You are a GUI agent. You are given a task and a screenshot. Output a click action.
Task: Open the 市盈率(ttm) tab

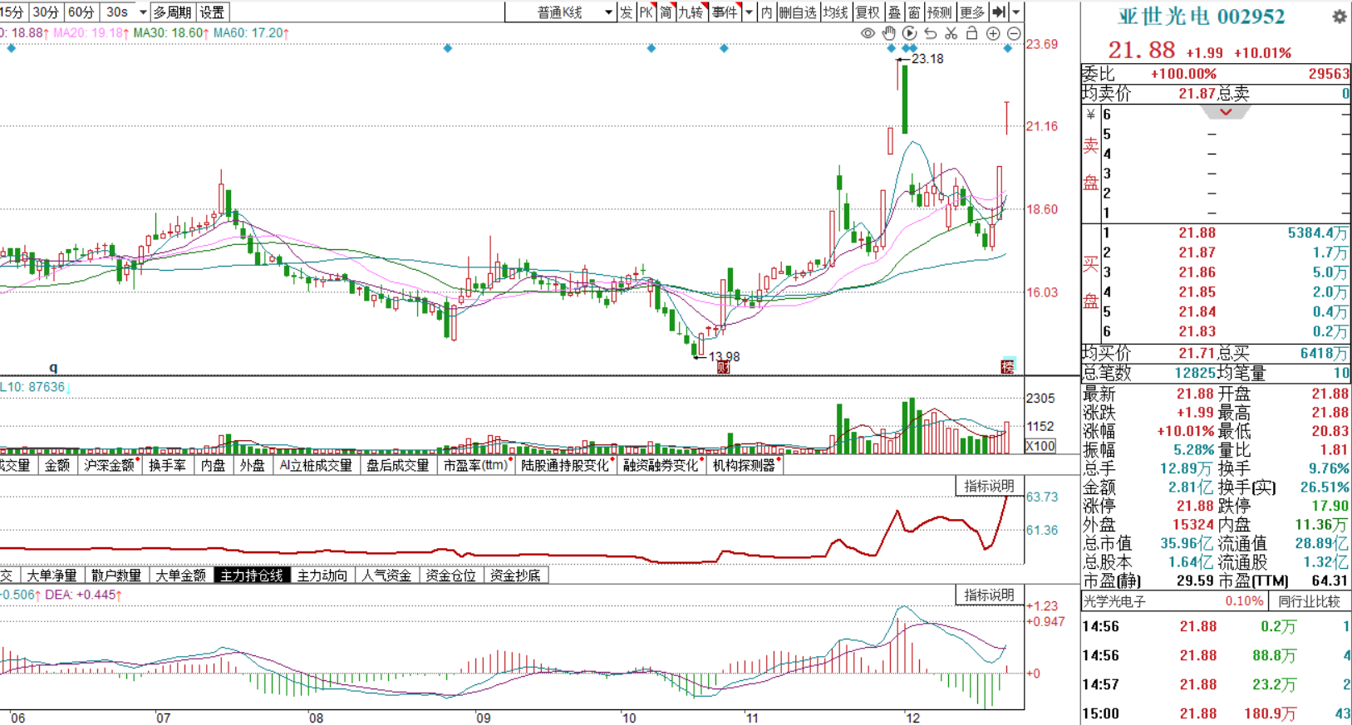475,465
